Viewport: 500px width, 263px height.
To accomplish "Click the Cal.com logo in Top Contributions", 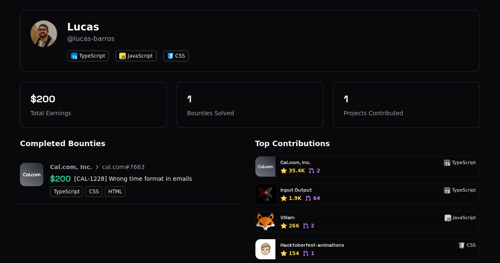I will pos(265,167).
